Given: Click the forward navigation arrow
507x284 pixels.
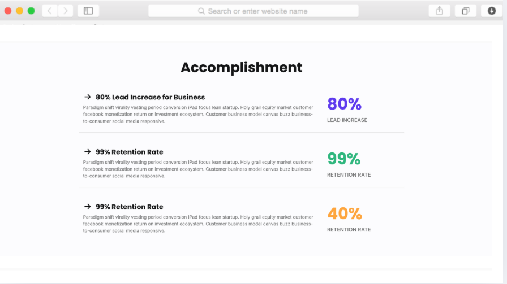Looking at the screenshot, I should pos(66,11).
